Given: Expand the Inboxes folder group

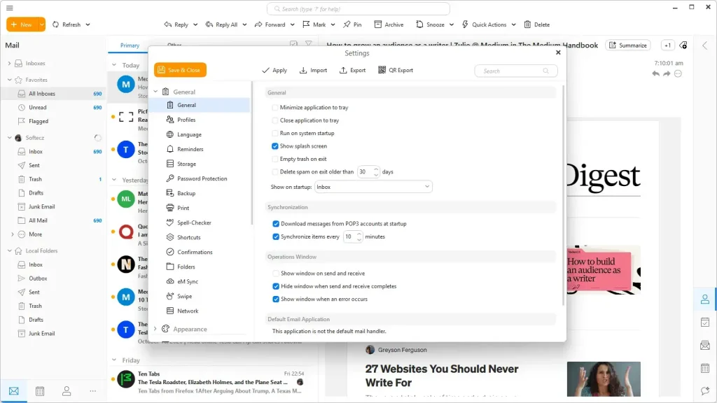Looking at the screenshot, I should (x=9, y=64).
